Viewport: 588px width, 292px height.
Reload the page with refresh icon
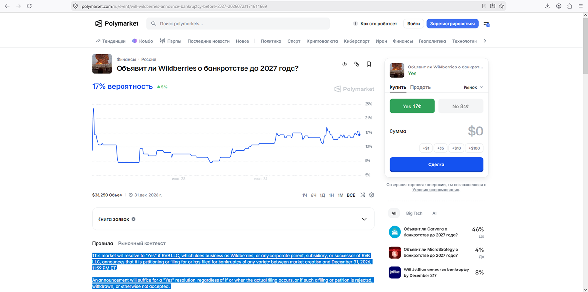pyautogui.click(x=29, y=6)
